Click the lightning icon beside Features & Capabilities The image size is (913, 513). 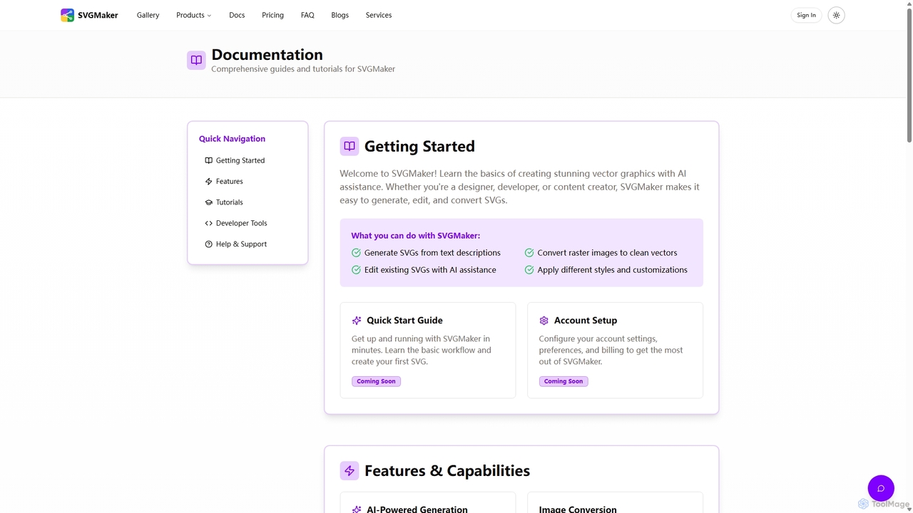(x=350, y=470)
